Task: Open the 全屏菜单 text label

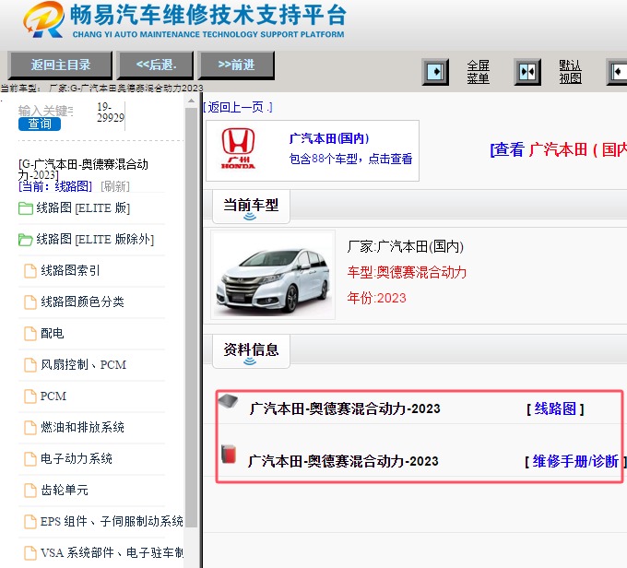Action: (479, 72)
